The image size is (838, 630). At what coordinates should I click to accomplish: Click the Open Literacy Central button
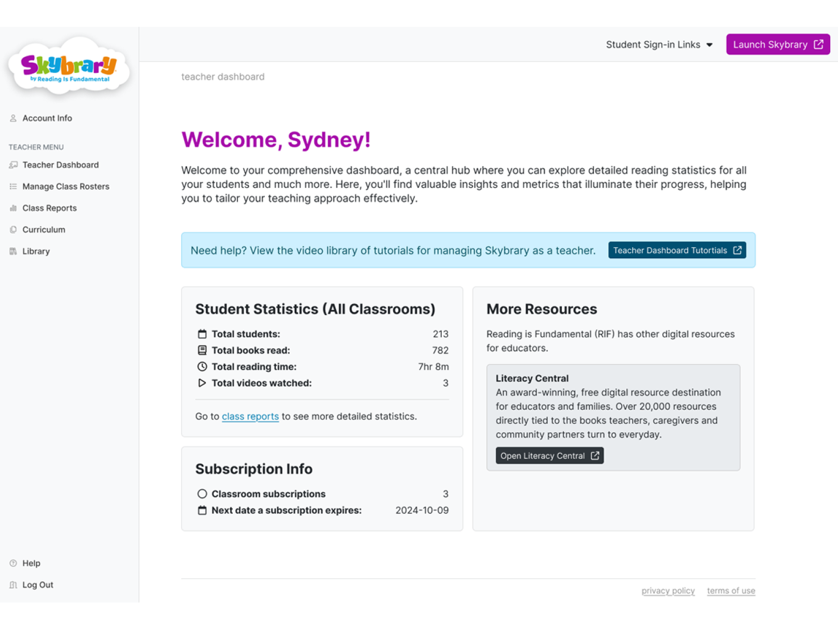(549, 456)
